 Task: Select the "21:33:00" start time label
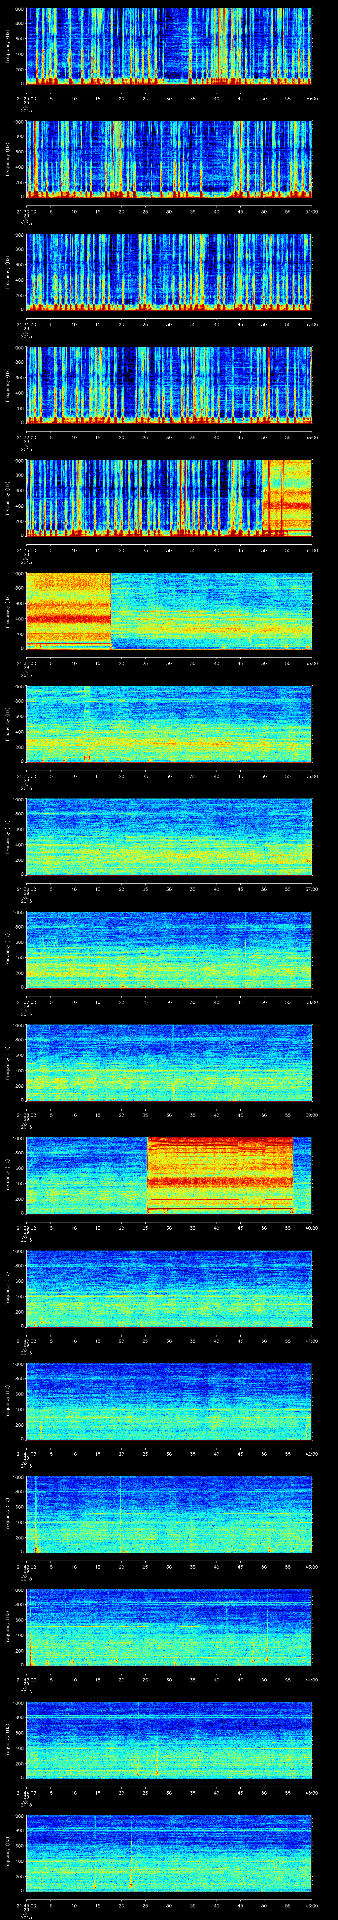point(26,550)
